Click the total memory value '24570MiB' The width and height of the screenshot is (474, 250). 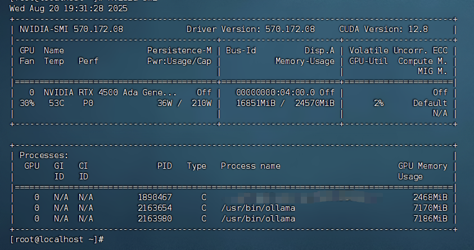point(315,103)
